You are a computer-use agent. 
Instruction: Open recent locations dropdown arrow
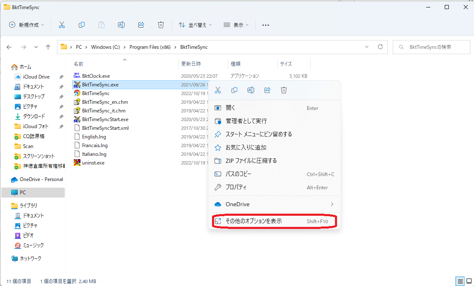(x=36, y=47)
